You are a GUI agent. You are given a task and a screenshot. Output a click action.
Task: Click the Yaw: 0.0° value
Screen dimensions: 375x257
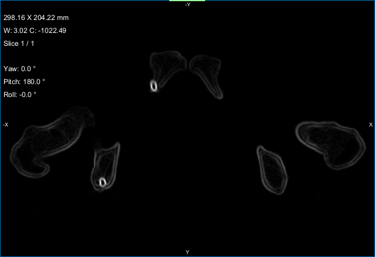(x=19, y=69)
